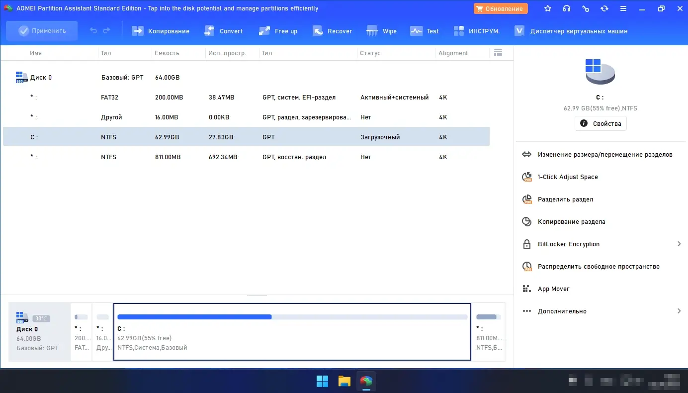Viewport: 688px width, 393px height.
Task: Click the Применить apply button
Action: [x=42, y=31]
